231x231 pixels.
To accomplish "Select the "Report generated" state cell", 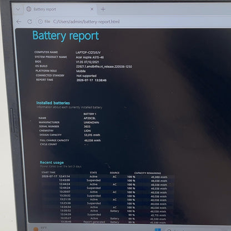I will [x=94, y=222].
